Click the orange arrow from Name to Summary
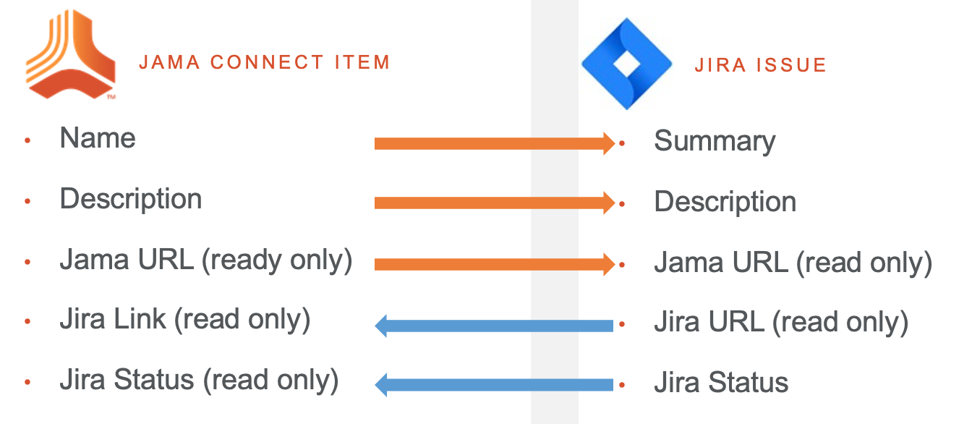This screenshot has height=424, width=972. click(495, 143)
